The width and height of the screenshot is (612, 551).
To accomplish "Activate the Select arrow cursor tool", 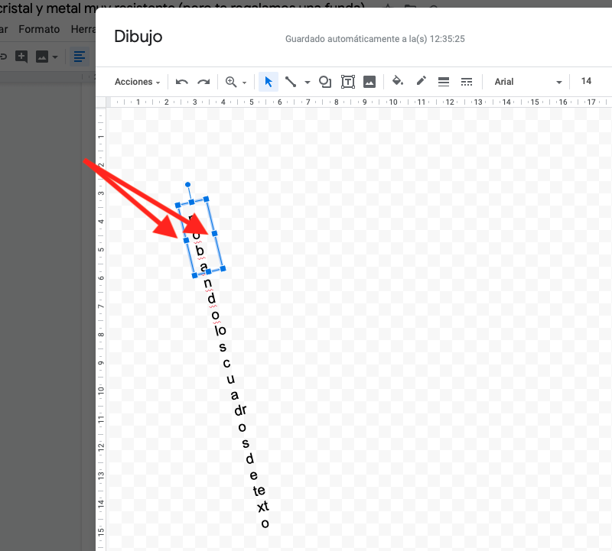I will [x=269, y=82].
